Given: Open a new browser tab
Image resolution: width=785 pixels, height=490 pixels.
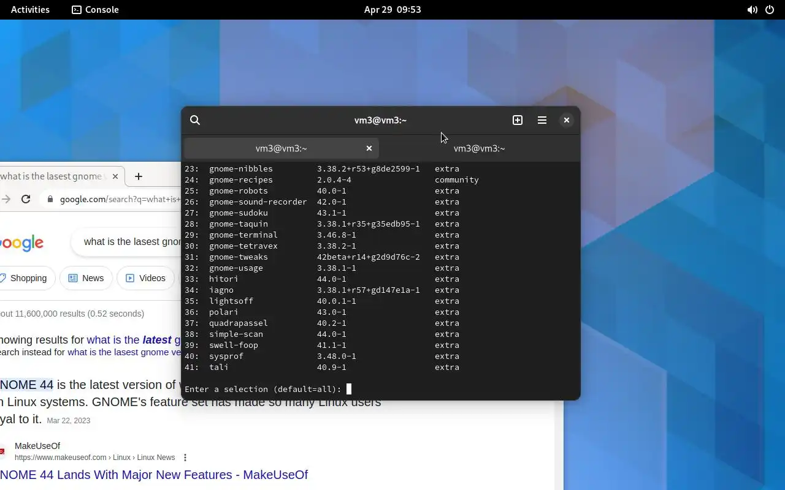Looking at the screenshot, I should point(139,176).
